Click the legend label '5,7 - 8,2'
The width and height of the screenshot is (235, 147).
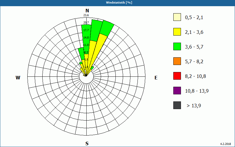pyautogui.click(x=194, y=62)
